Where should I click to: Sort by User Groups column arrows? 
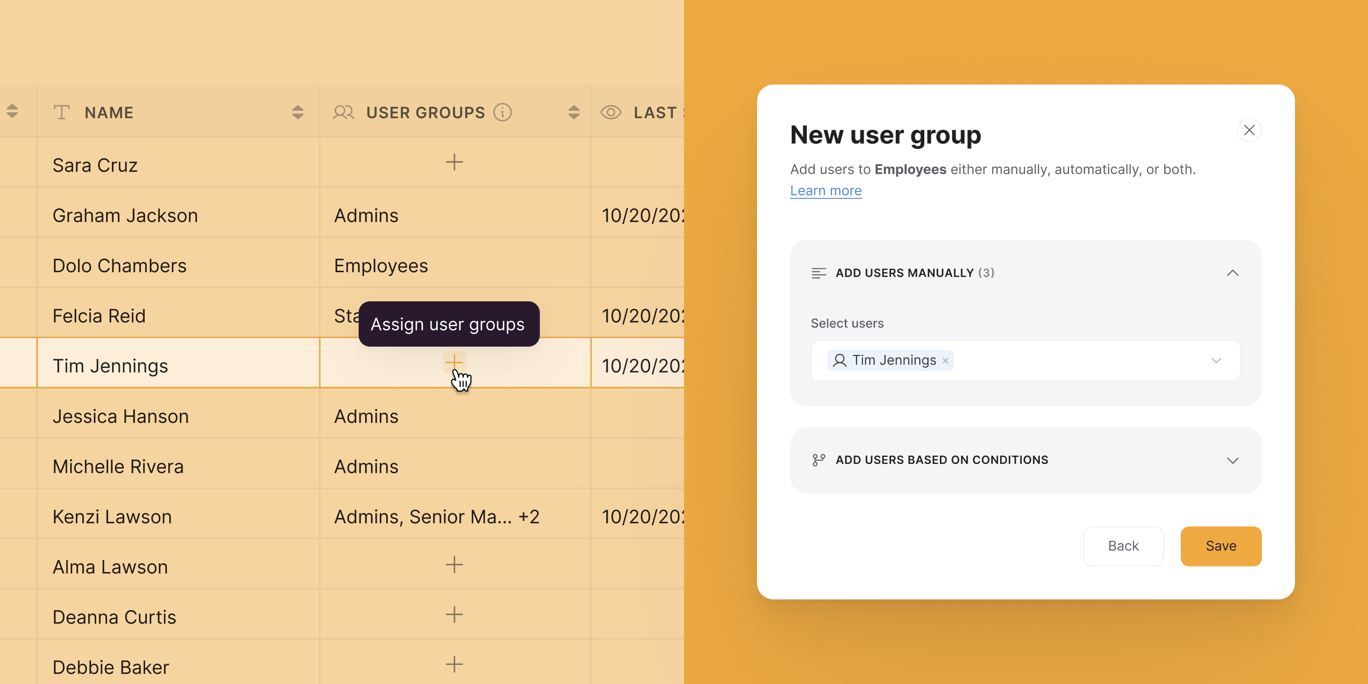click(574, 112)
